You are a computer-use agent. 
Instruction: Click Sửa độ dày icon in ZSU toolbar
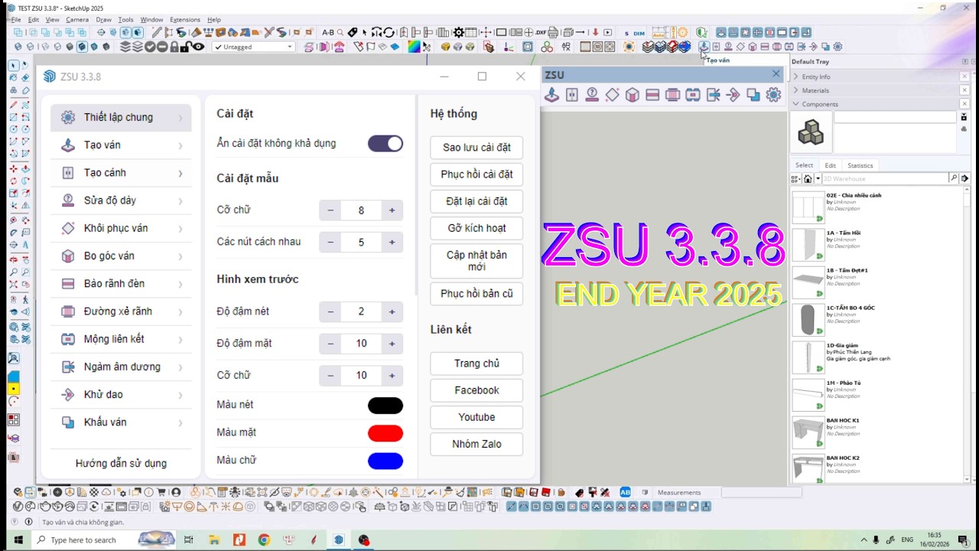click(x=592, y=95)
